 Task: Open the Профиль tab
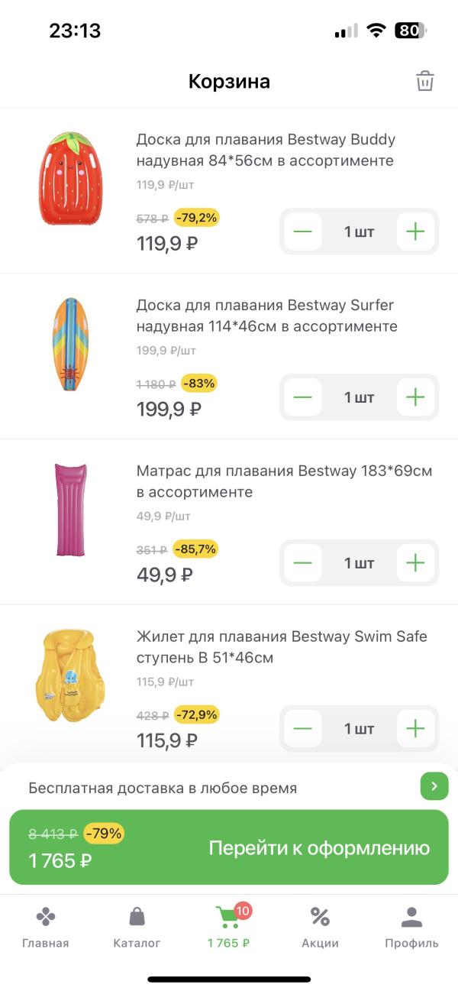point(411,927)
